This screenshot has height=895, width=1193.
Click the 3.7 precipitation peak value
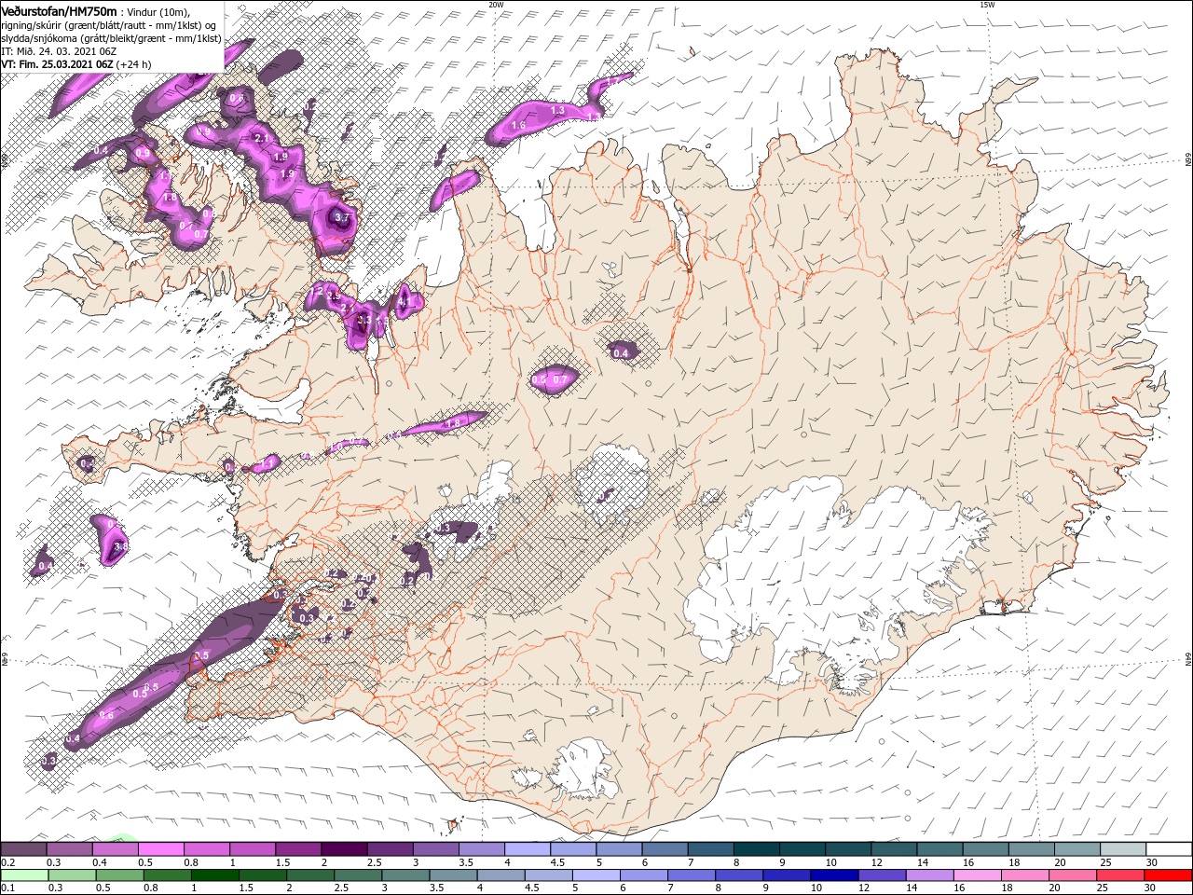point(340,218)
